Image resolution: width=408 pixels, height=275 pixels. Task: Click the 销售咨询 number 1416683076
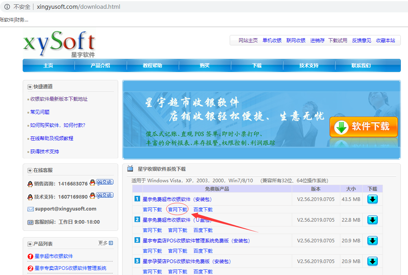(x=73, y=184)
